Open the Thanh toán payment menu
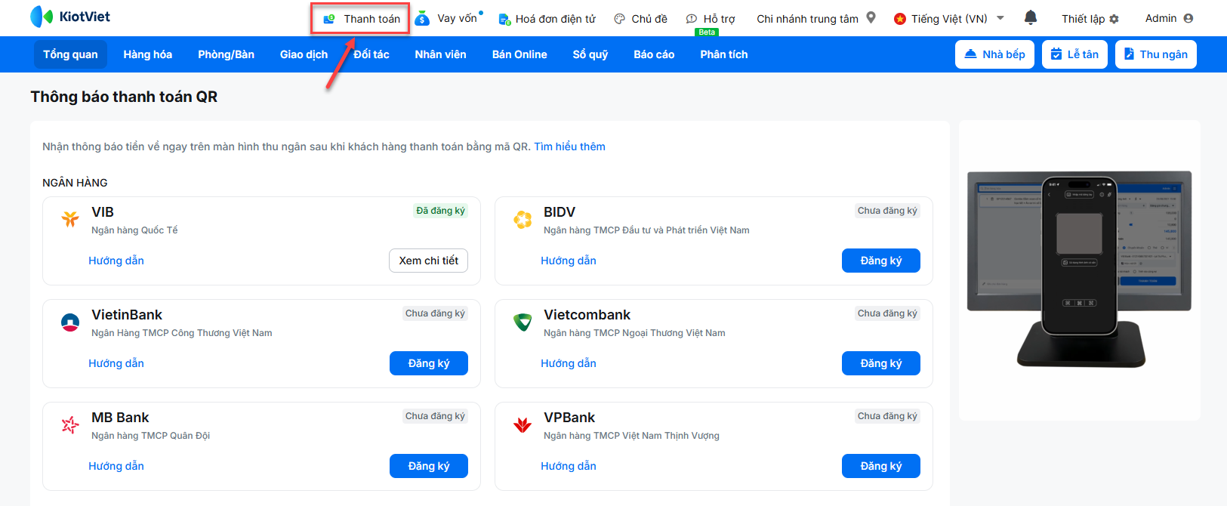Screen dimensions: 1227x506 click(x=362, y=19)
